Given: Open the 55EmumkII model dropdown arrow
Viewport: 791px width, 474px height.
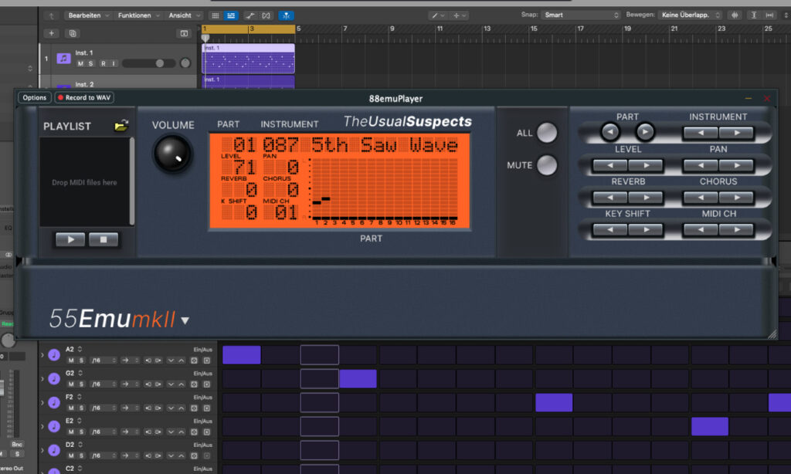Looking at the screenshot, I should pos(185,320).
